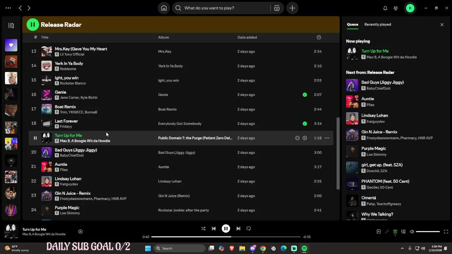Open Liked Songs heart playlist in sidebar

click(x=11, y=45)
